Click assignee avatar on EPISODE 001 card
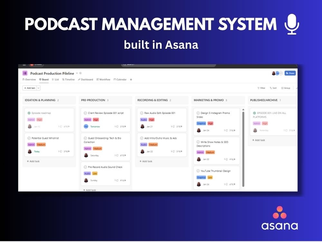This screenshot has width=322, height=242. [x=255, y=130]
